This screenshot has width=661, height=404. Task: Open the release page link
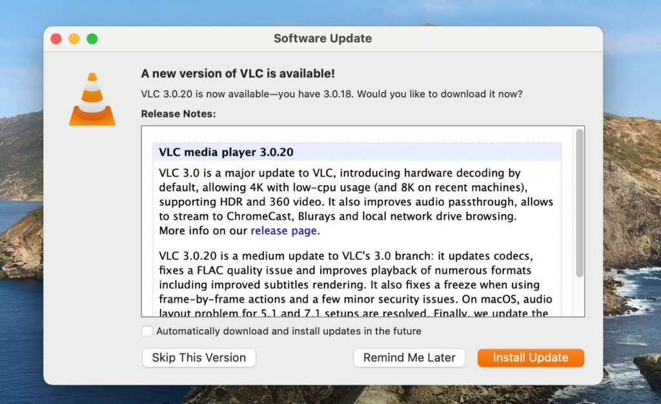[283, 230]
